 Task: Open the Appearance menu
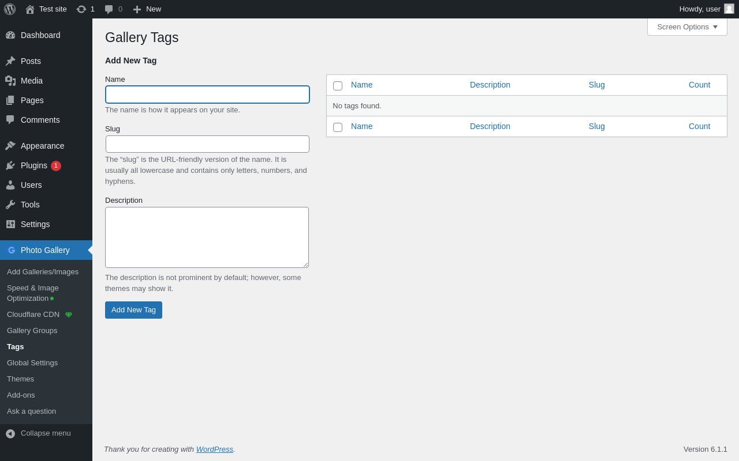46,146
